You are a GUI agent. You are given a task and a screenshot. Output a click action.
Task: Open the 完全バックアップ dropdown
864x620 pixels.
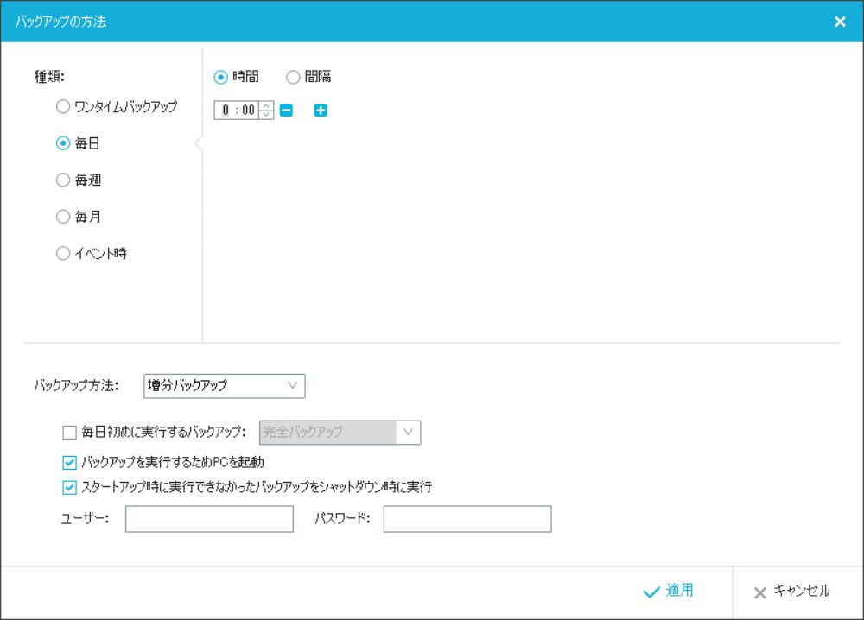[340, 433]
